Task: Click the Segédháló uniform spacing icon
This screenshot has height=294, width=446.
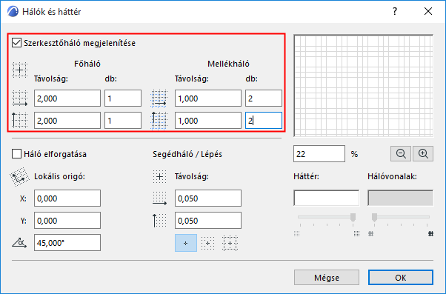Action: (x=159, y=176)
